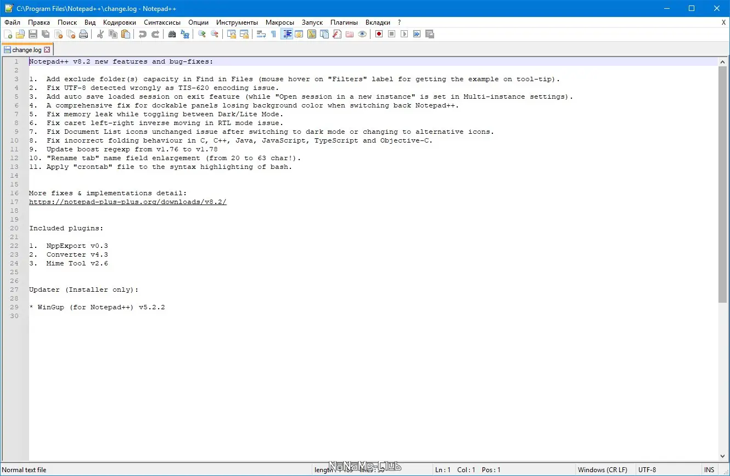730x476 pixels.
Task: Open the Кодировки menu
Action: (120, 22)
